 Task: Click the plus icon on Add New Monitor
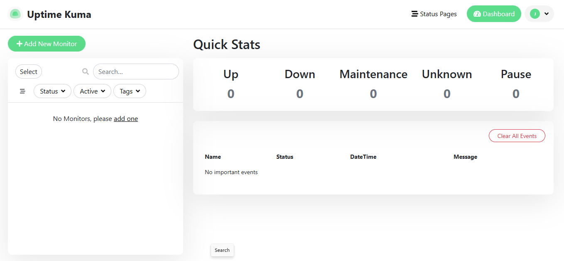20,44
